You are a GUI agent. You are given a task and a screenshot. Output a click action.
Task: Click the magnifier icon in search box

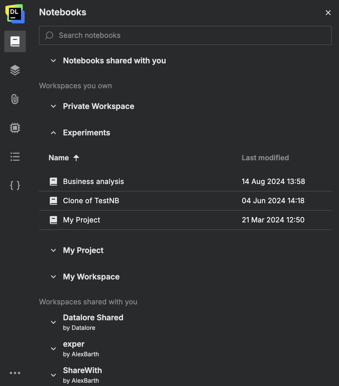[49, 35]
